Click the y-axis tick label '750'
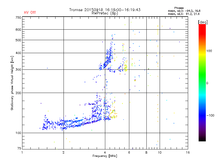Viewport: 221px width, 166px height. pos(18,17)
